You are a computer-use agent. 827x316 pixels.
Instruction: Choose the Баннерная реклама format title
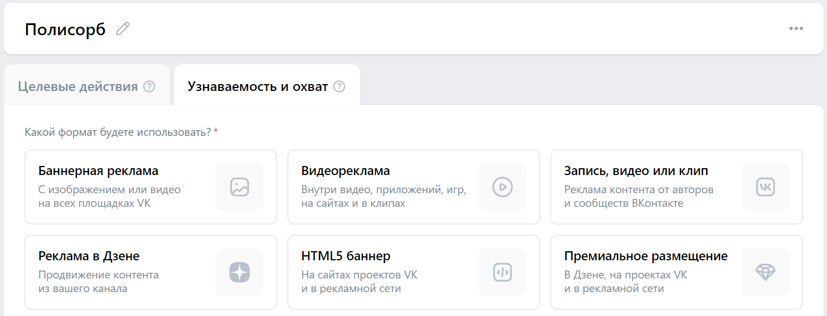click(x=98, y=171)
